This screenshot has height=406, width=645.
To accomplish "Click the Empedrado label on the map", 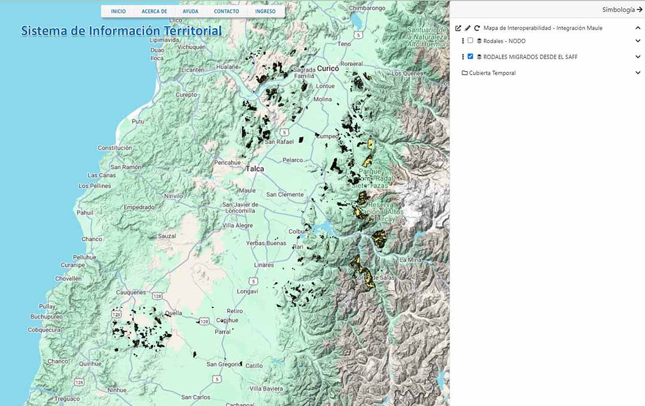I will coord(139,207).
